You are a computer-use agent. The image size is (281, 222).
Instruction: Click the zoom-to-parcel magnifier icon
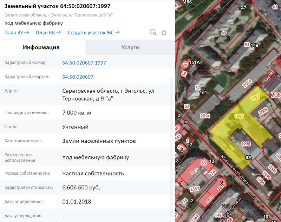tap(153, 32)
